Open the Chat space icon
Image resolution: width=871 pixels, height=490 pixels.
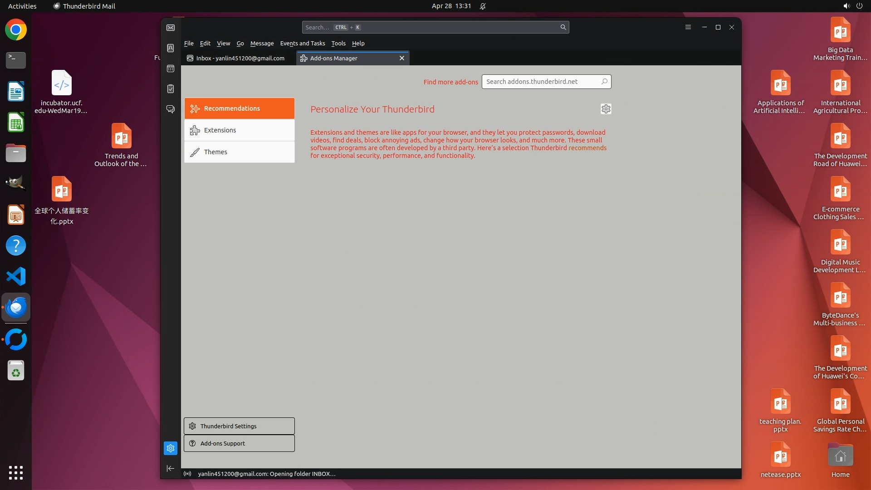[x=171, y=109]
